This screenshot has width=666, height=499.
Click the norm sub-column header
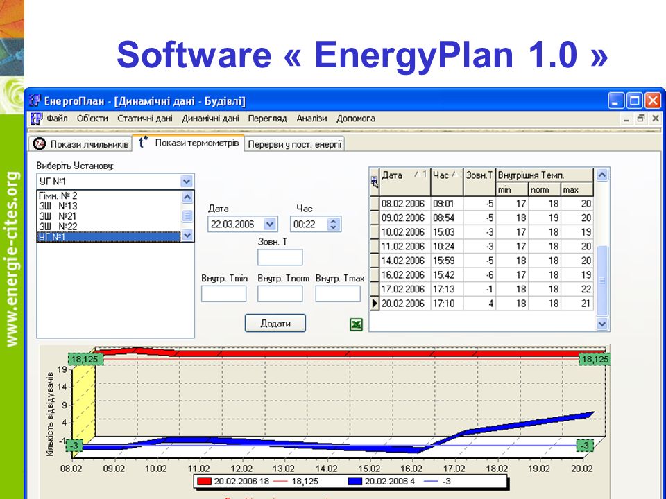(544, 189)
